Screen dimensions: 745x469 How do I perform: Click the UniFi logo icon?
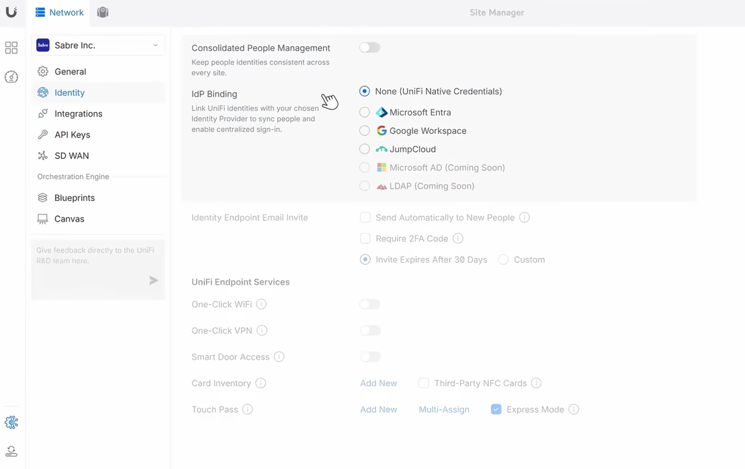[x=11, y=12]
